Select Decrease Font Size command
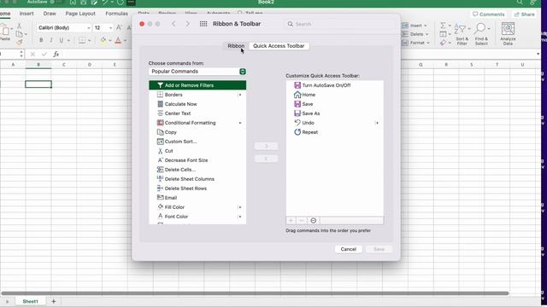The width and height of the screenshot is (547, 307). (197, 160)
